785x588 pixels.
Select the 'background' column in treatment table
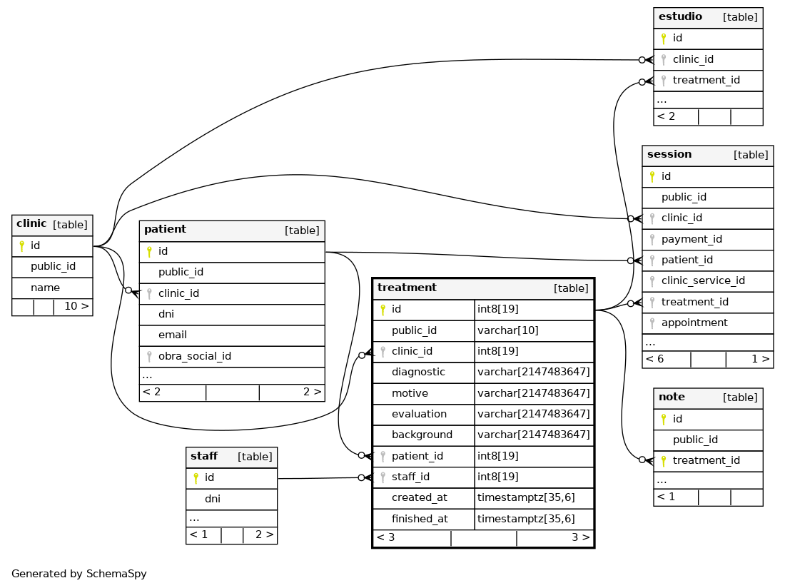click(423, 435)
